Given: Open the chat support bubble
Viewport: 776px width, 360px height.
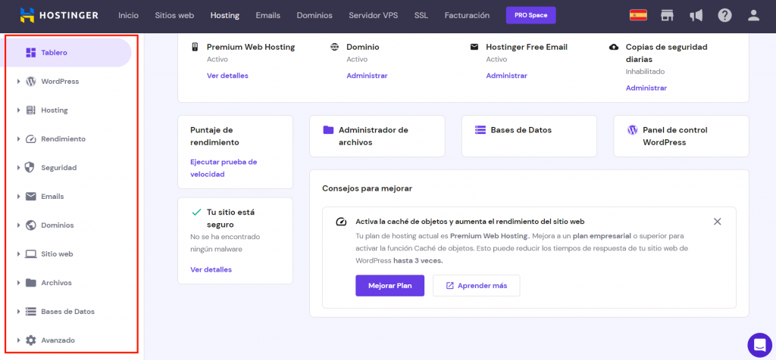Looking at the screenshot, I should [x=759, y=344].
